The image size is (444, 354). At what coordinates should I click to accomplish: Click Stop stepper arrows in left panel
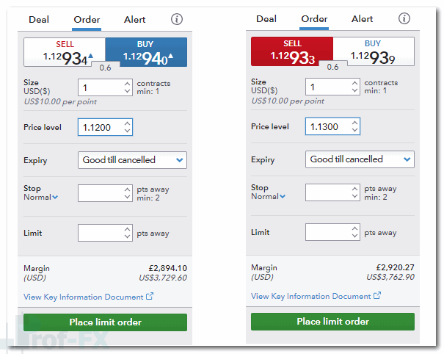pyautogui.click(x=127, y=192)
